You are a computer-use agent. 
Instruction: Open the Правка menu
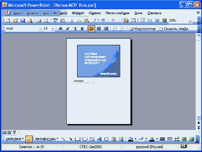[32, 13]
